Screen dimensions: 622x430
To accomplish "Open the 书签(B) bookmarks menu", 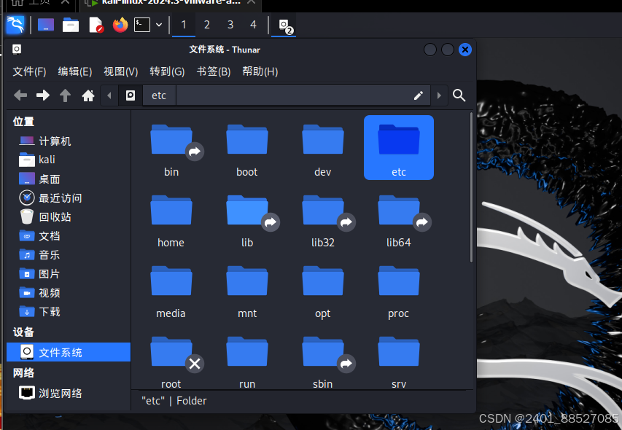I will [x=213, y=71].
